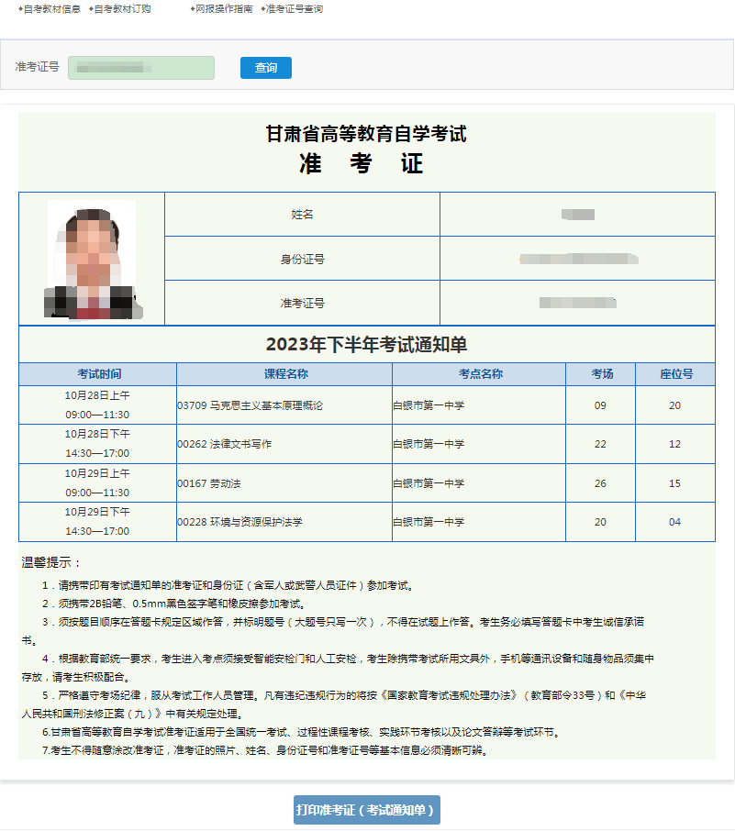The image size is (735, 831).
Task: Click the 考场 column header
Action: 600,374
